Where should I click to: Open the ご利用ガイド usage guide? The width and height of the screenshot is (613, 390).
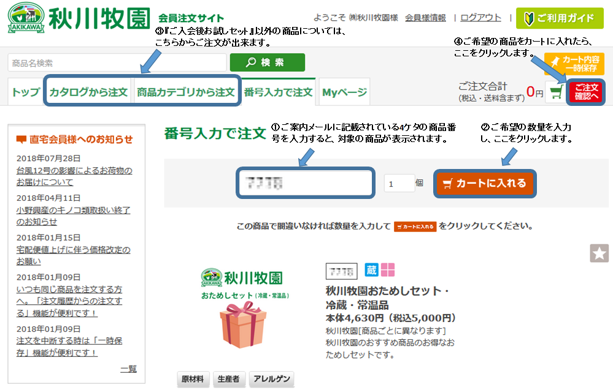point(560,18)
